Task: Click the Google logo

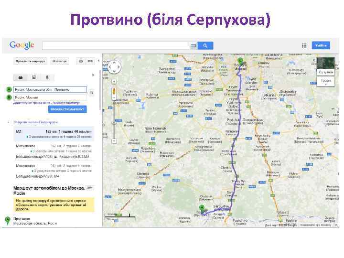Action: point(21,45)
